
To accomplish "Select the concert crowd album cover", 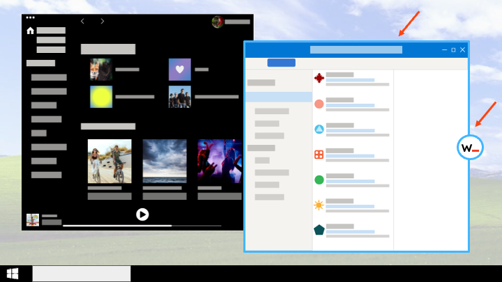I will tap(220, 161).
